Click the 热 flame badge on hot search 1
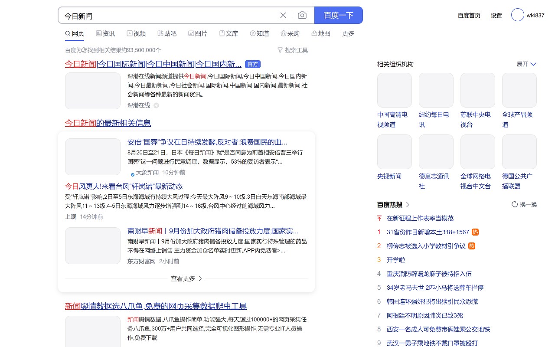Viewport: 555px width, 347px height. pyautogui.click(x=475, y=232)
